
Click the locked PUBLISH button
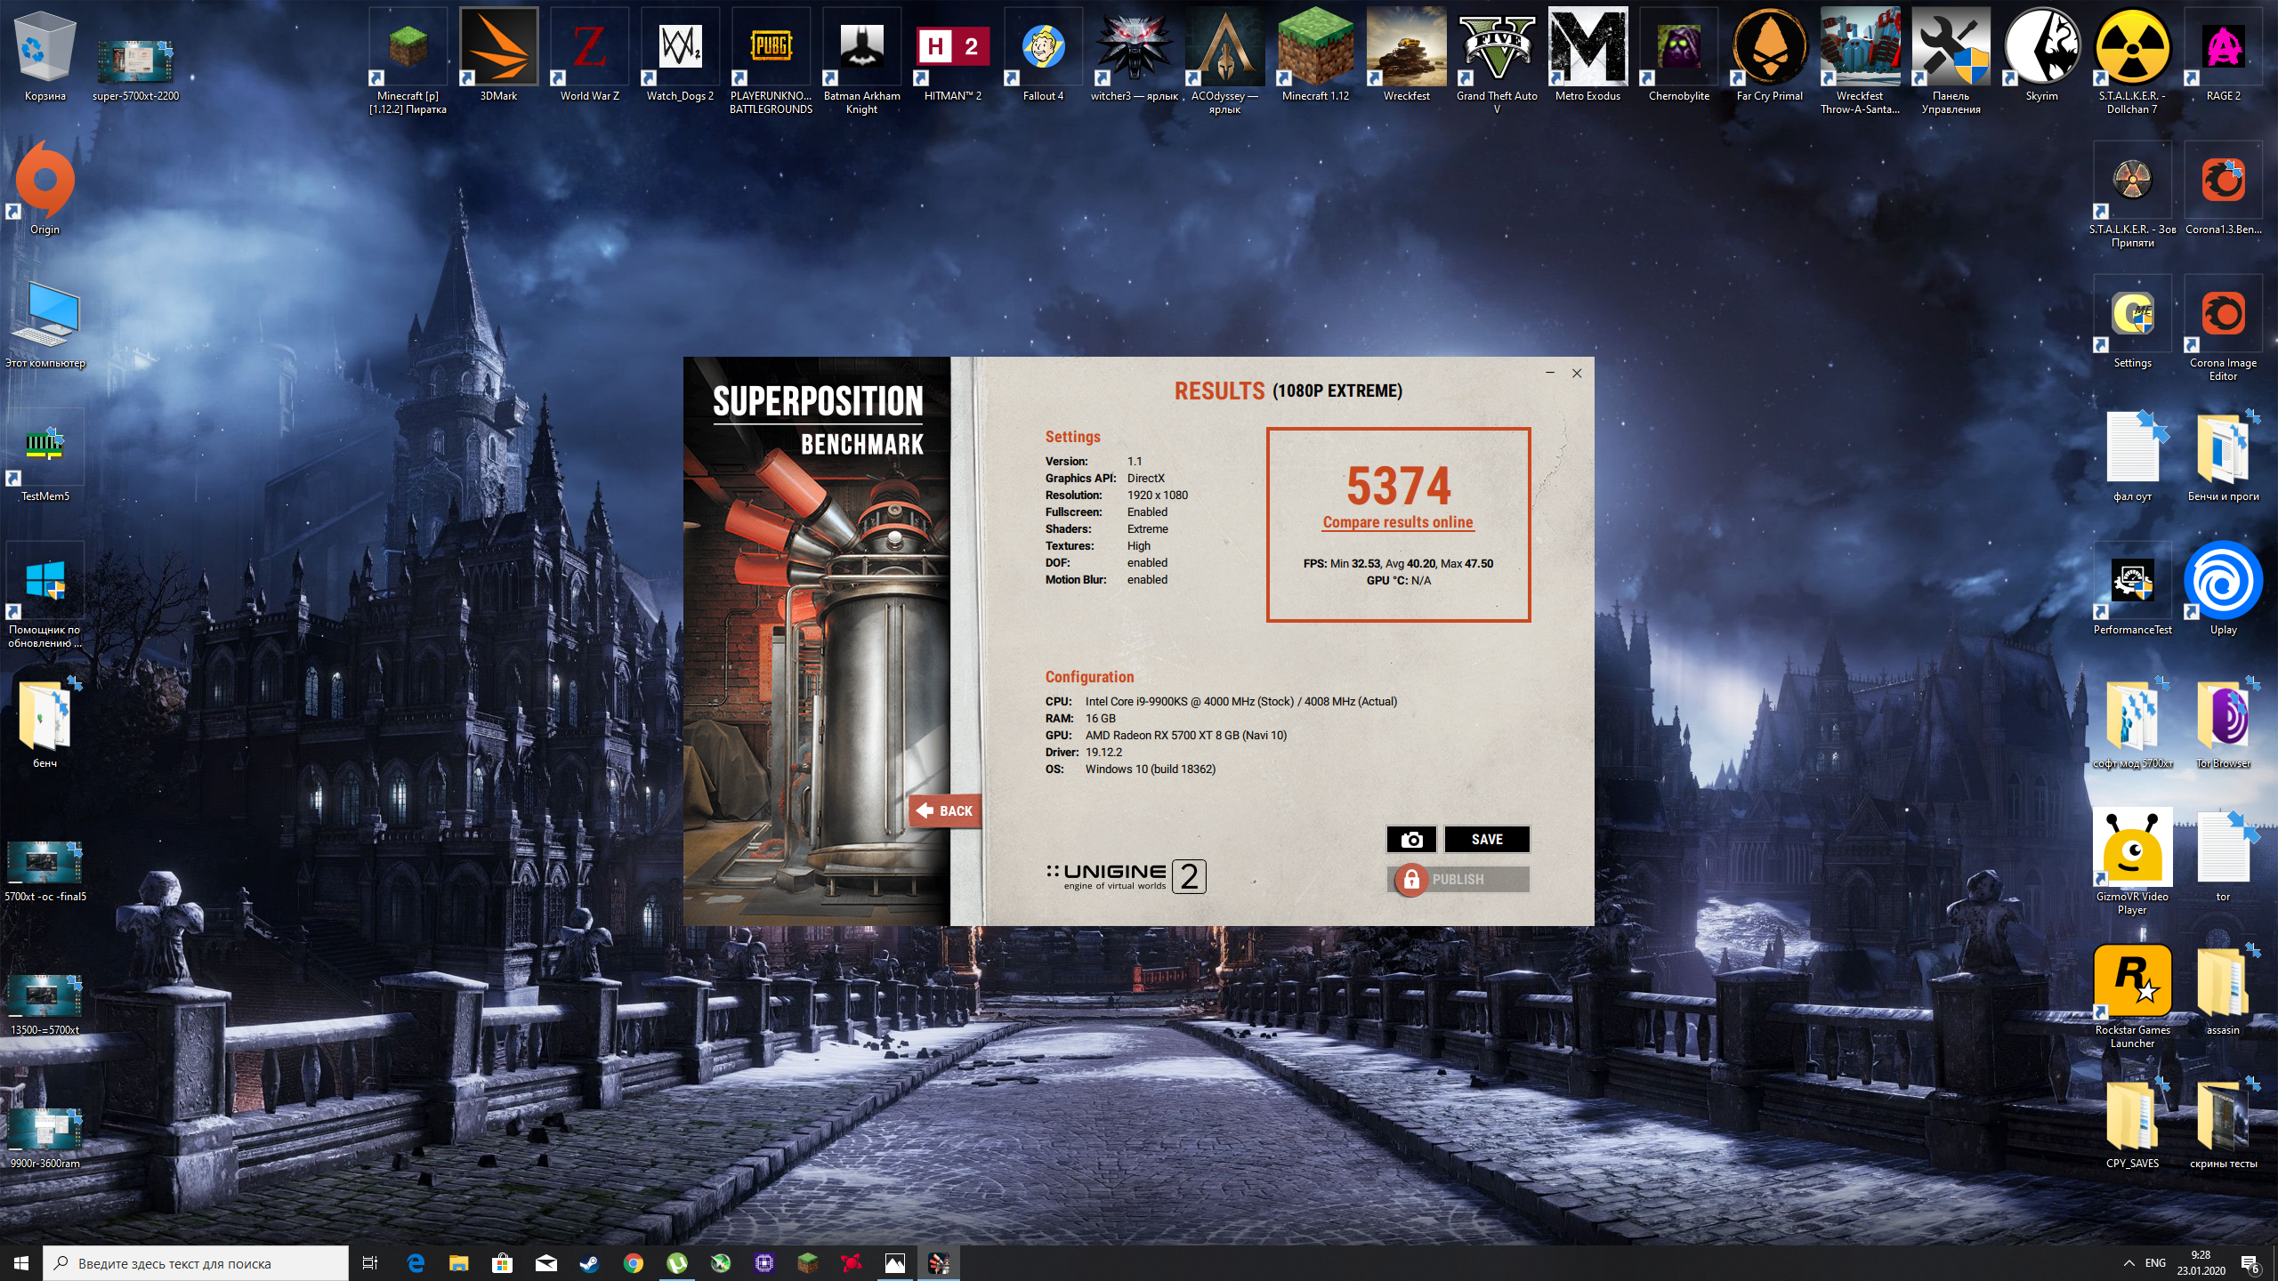(x=1458, y=879)
